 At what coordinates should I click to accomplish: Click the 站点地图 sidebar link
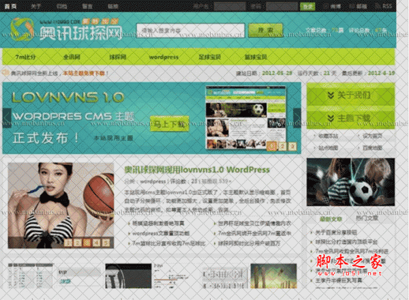coord(328,148)
